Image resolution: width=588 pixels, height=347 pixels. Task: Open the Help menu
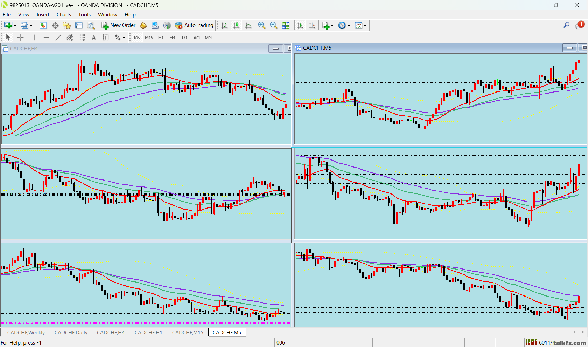(130, 15)
